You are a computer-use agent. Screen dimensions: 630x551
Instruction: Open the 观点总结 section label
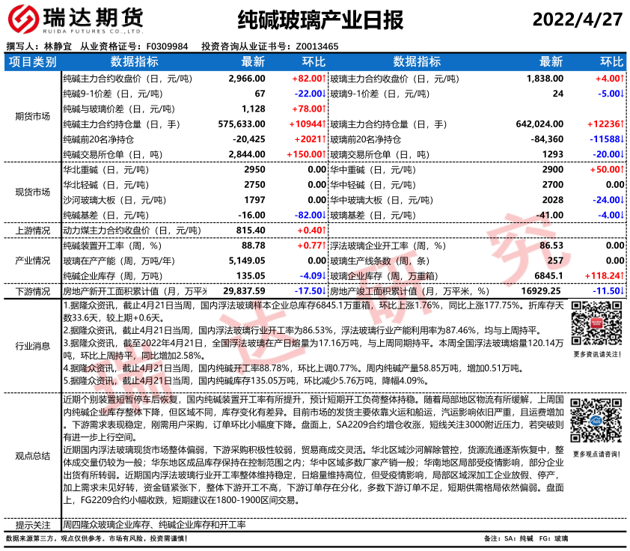[32, 455]
